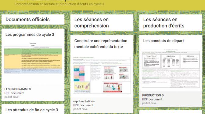
Task: Open the post titled Les programmes de cycle 3
Action: click(30, 35)
